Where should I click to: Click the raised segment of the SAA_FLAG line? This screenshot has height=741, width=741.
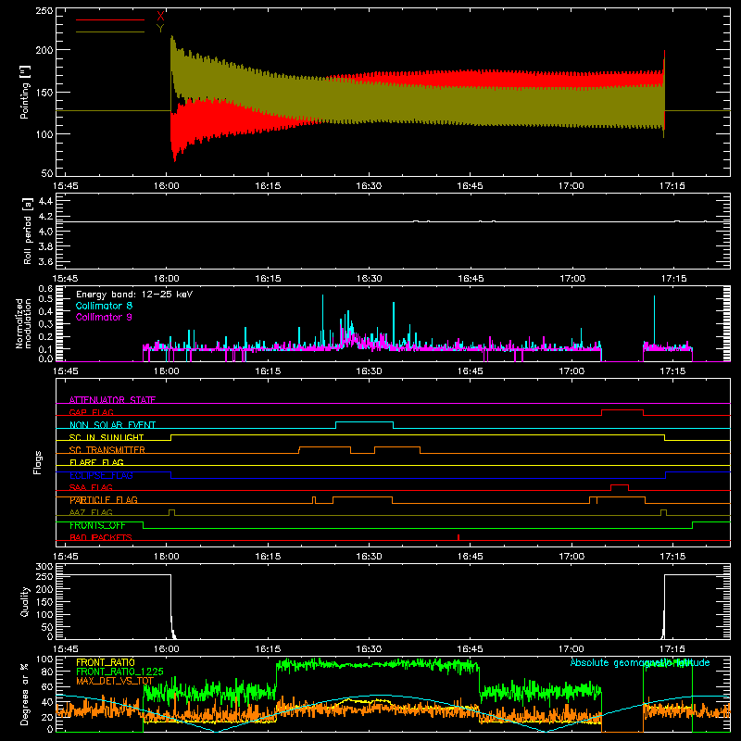click(x=620, y=485)
